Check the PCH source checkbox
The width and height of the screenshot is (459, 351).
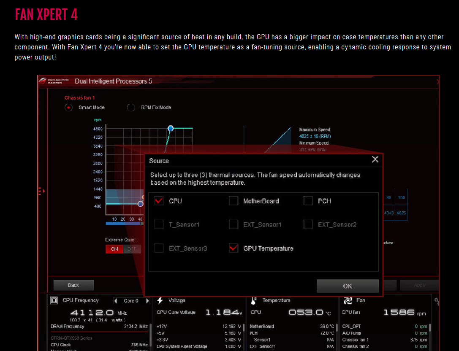308,201
